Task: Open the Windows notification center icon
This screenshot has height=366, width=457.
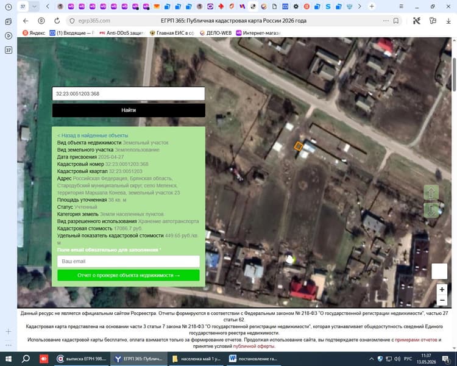Action: click(445, 359)
